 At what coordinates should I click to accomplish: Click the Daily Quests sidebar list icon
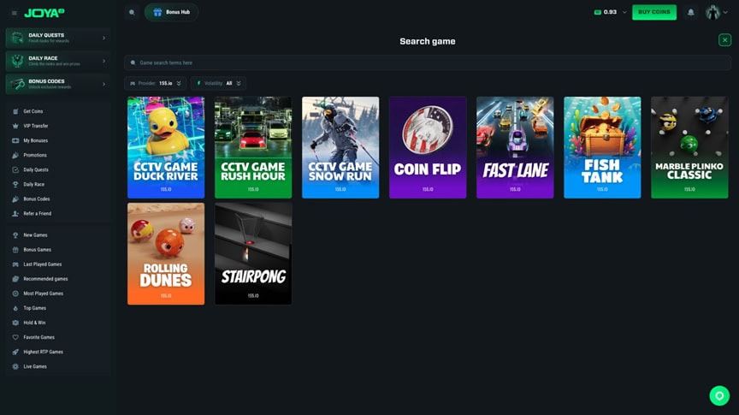(x=15, y=169)
